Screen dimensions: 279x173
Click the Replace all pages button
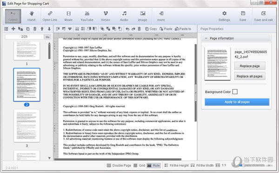pyautogui.click(x=250, y=77)
